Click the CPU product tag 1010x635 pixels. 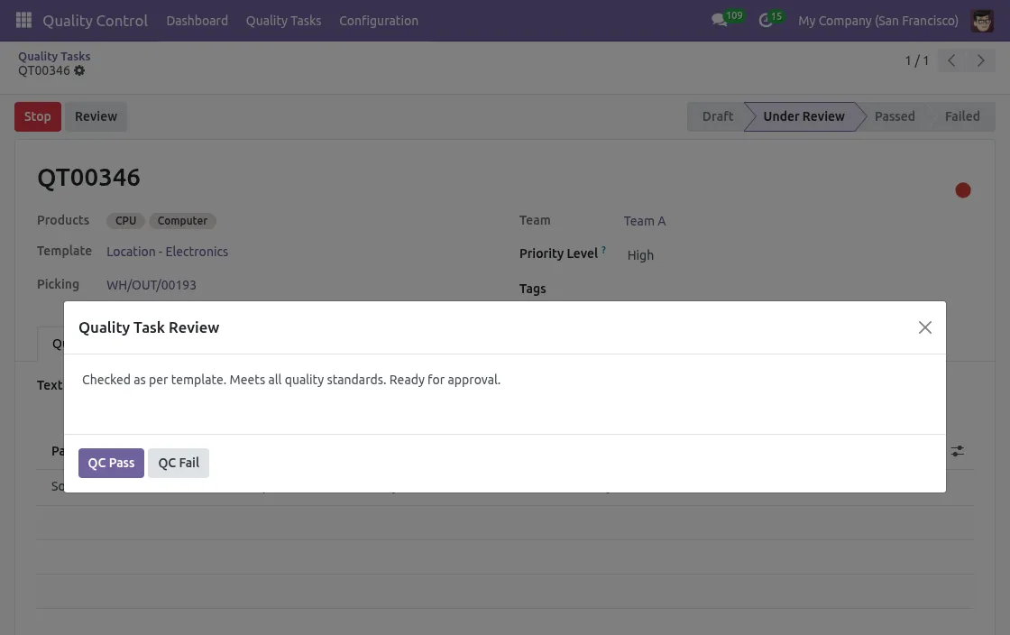click(125, 221)
